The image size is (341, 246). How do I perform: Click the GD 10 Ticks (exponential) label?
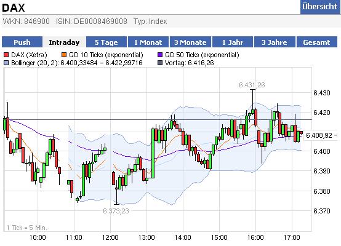(106, 55)
